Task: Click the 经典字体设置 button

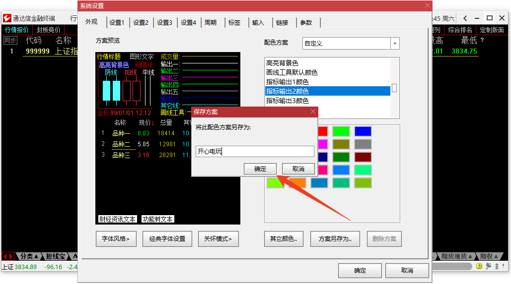Action: coord(167,239)
